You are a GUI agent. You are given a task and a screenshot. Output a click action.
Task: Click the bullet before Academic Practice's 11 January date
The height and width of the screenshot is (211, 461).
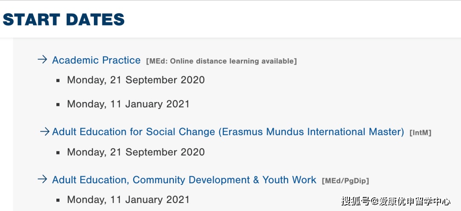pos(58,105)
